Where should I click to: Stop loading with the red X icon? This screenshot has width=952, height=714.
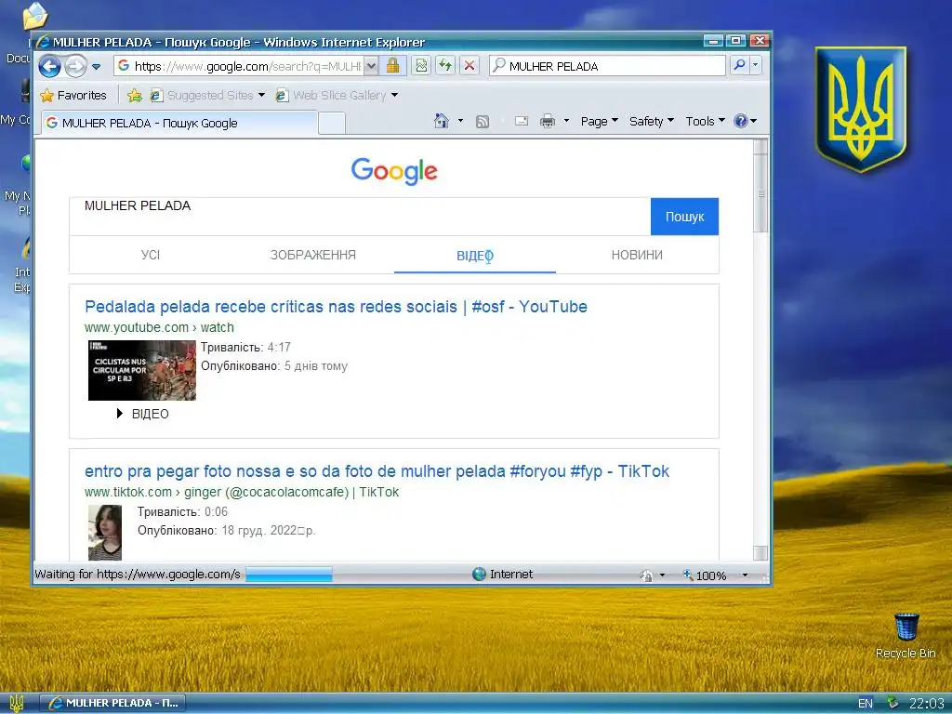pyautogui.click(x=469, y=66)
